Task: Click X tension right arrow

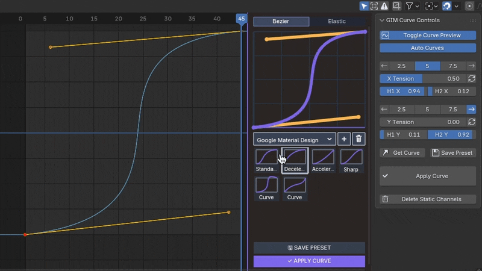Action: click(x=471, y=66)
